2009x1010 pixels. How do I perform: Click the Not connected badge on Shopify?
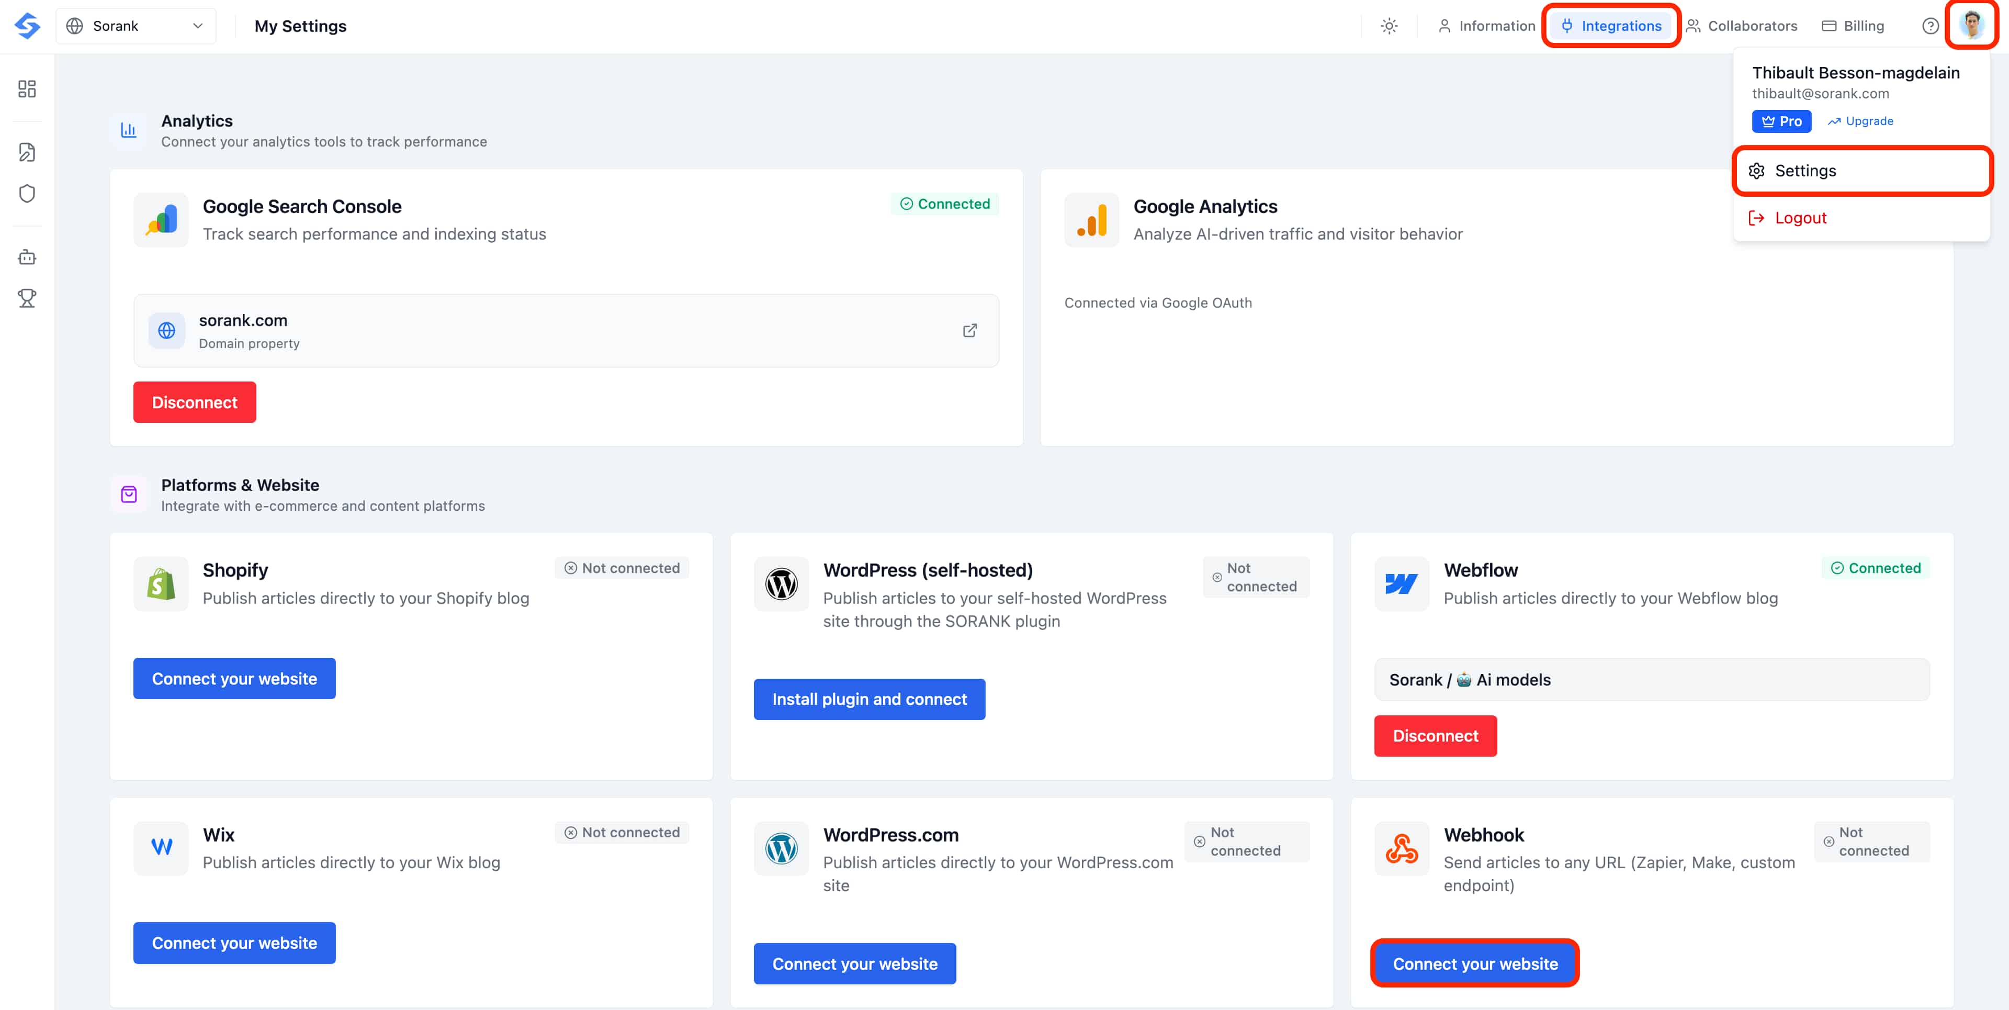[x=623, y=568]
